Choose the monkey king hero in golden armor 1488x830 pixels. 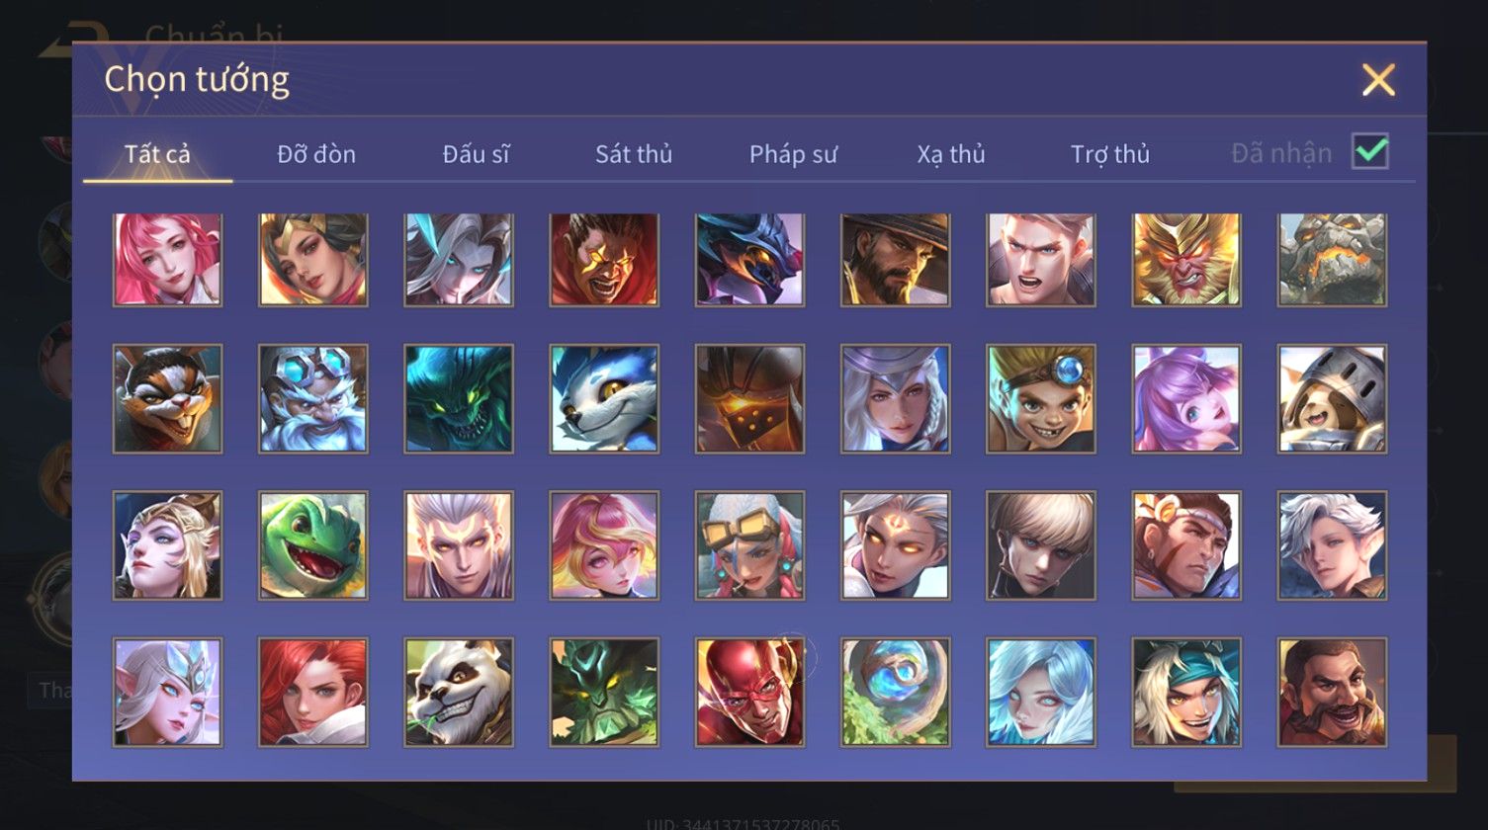coord(1186,260)
